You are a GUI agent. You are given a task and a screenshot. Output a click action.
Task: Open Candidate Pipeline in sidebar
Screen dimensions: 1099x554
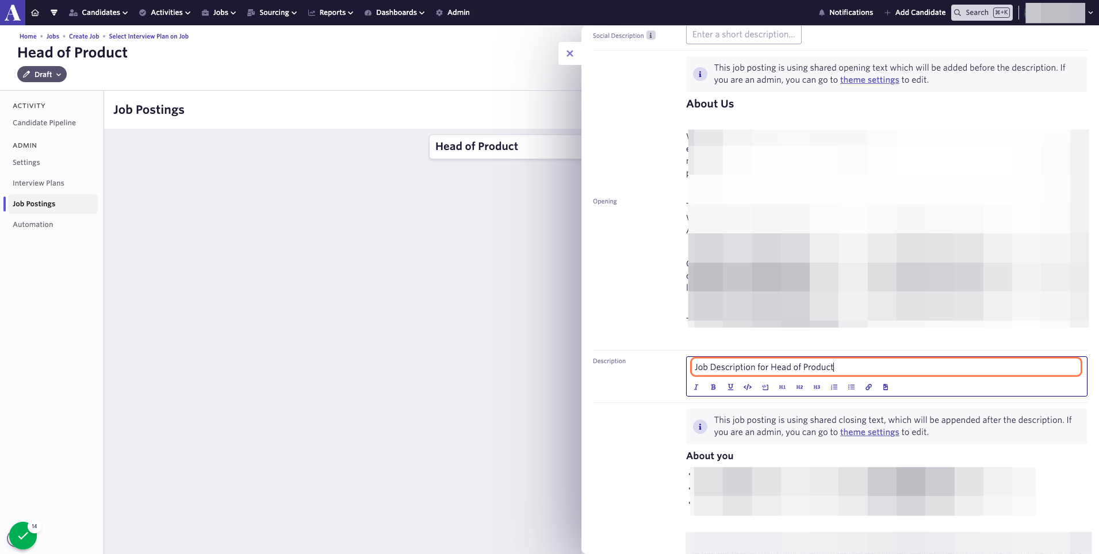pos(44,123)
